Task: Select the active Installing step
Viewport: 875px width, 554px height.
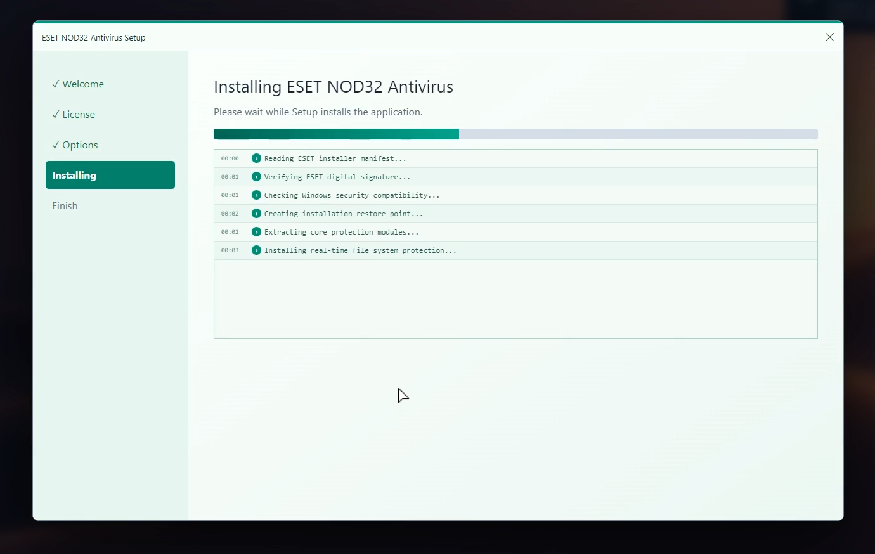Action: coord(110,175)
